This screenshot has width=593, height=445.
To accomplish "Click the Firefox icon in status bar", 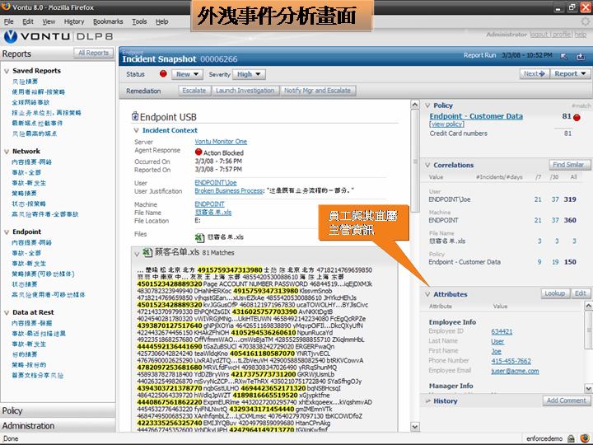I will (586, 439).
